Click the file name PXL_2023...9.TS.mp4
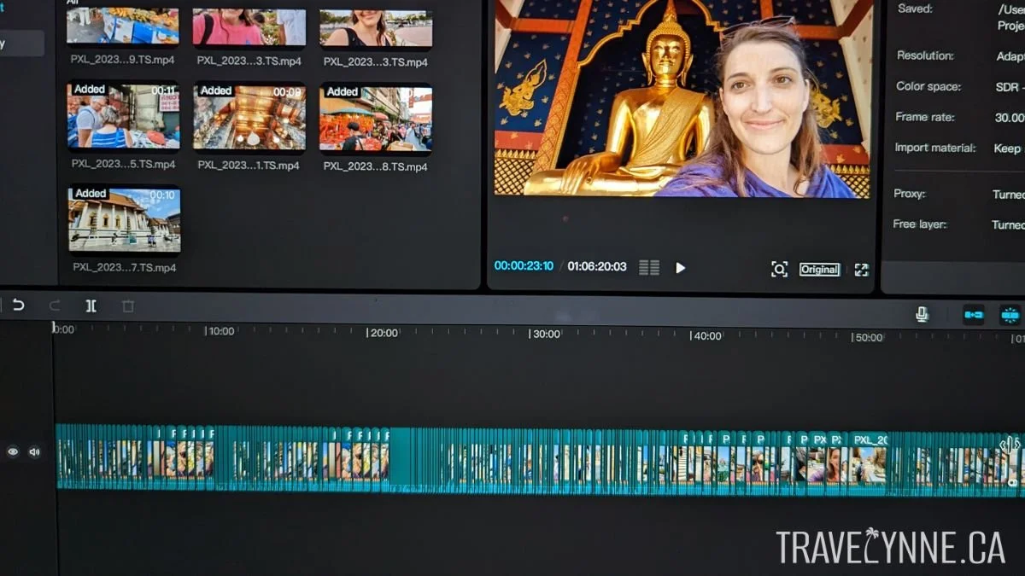This screenshot has width=1025, height=576. point(124,61)
